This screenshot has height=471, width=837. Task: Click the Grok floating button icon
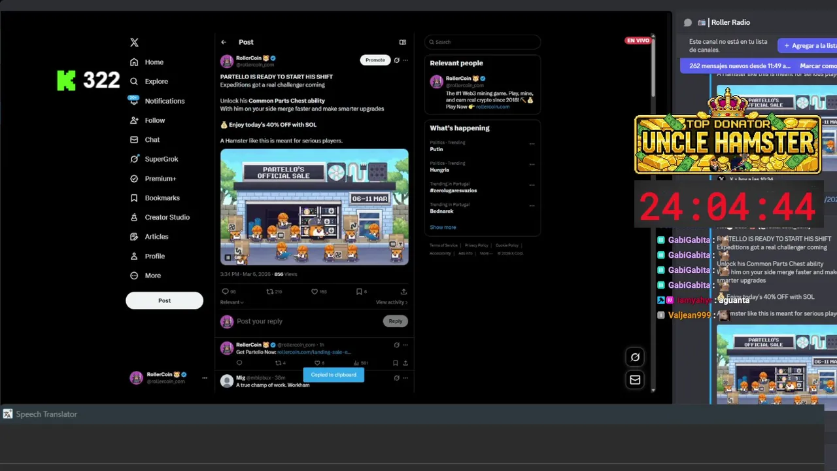click(x=635, y=357)
